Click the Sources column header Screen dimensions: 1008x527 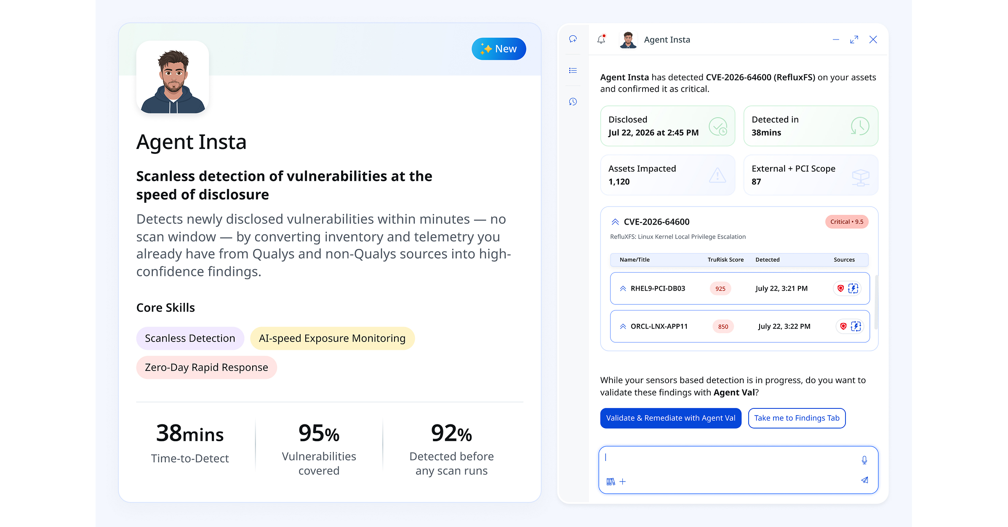[x=844, y=260]
